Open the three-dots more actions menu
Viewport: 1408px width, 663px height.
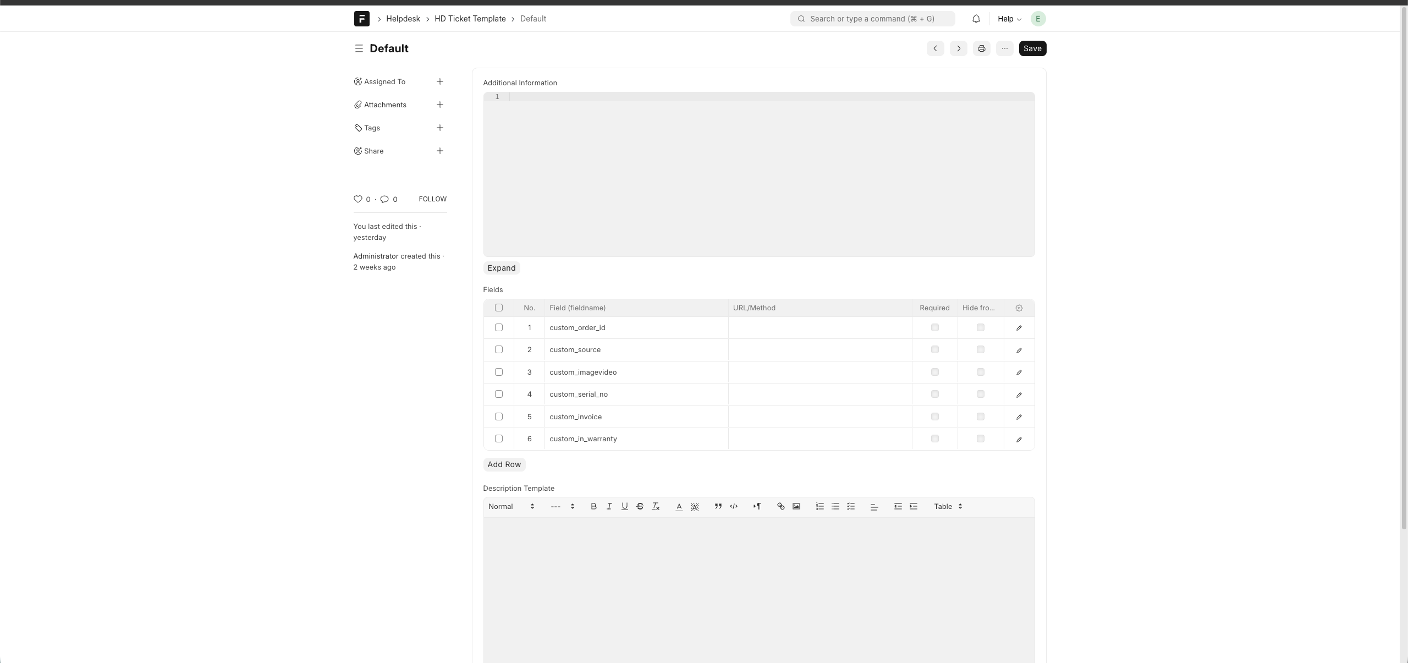point(1004,48)
